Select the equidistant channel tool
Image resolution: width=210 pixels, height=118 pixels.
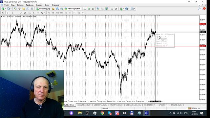pyautogui.click(x=25, y=13)
